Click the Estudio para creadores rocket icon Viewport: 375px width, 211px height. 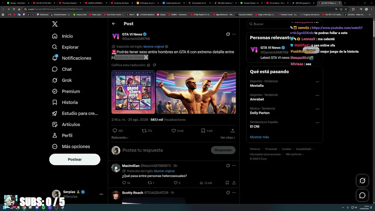point(55,113)
